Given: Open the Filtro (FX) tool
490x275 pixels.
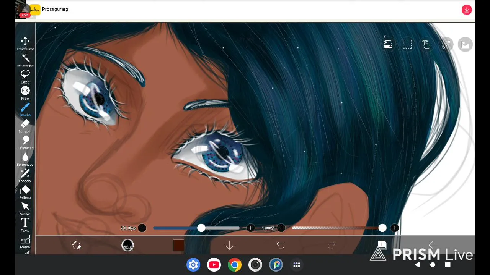Looking at the screenshot, I should point(25,93).
